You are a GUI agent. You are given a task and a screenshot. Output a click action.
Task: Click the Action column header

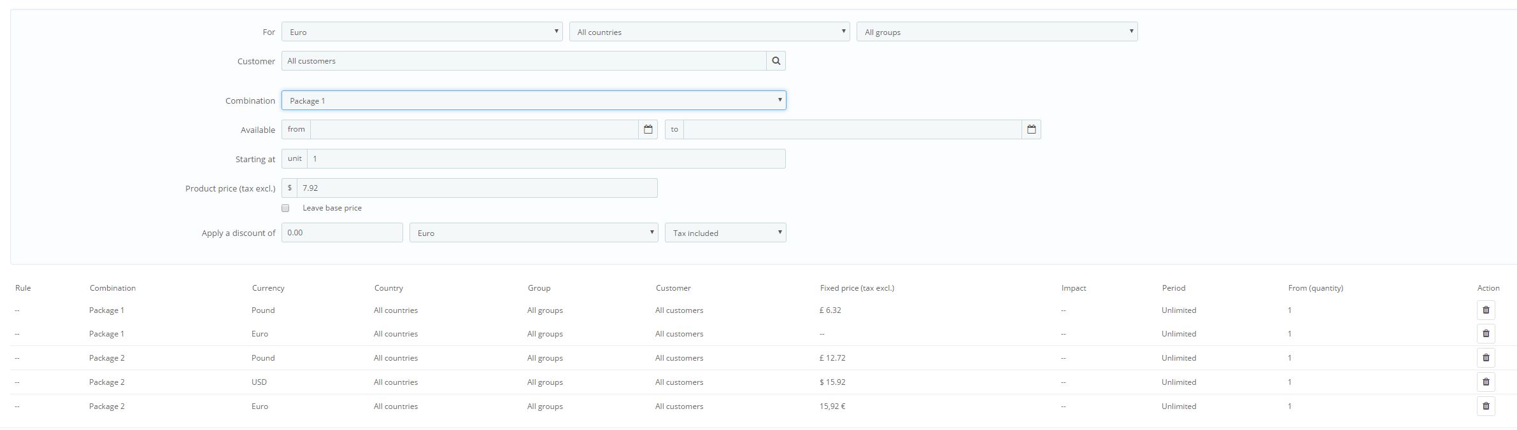pos(1488,288)
